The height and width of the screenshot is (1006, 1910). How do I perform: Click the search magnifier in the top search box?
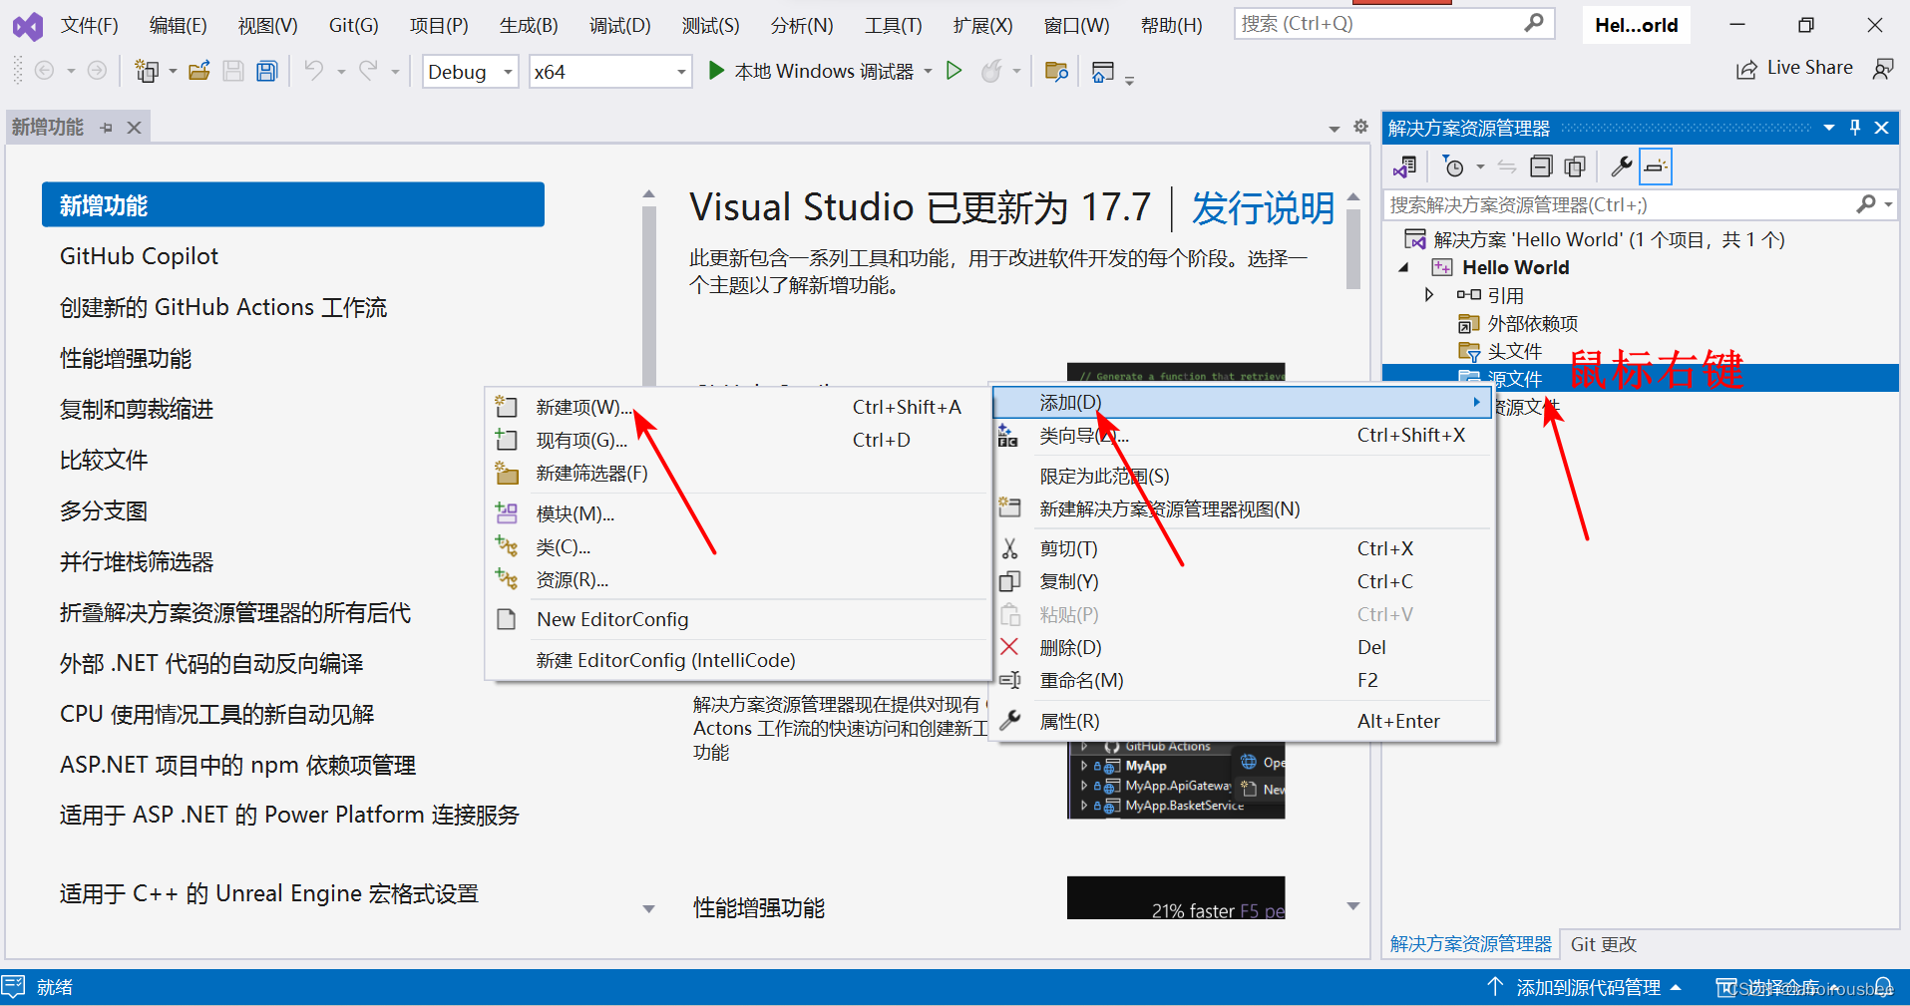[1534, 23]
